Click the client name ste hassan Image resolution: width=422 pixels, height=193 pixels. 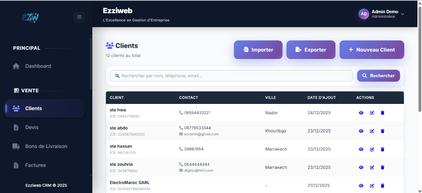pos(121,146)
